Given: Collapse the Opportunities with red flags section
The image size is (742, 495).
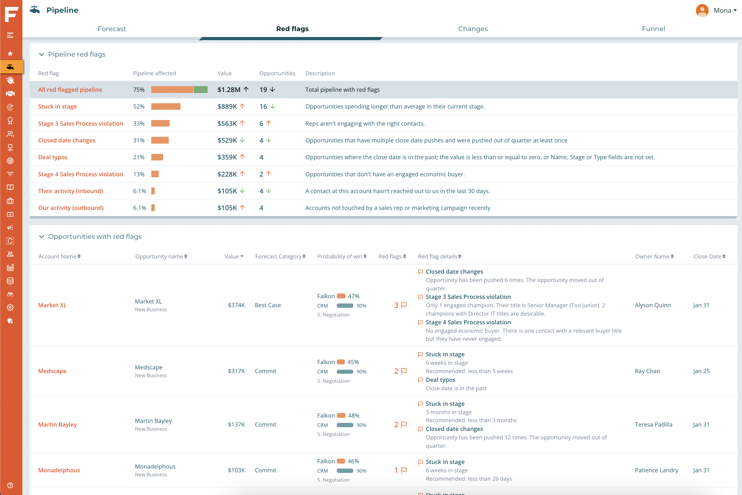Looking at the screenshot, I should 41,236.
